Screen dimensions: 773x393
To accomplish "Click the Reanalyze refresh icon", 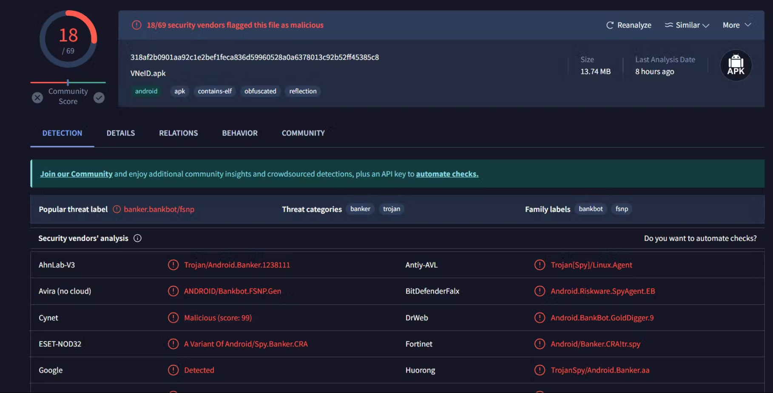I will [x=610, y=25].
